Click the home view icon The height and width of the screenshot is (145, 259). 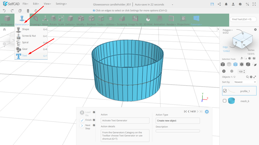(x=5, y=29)
